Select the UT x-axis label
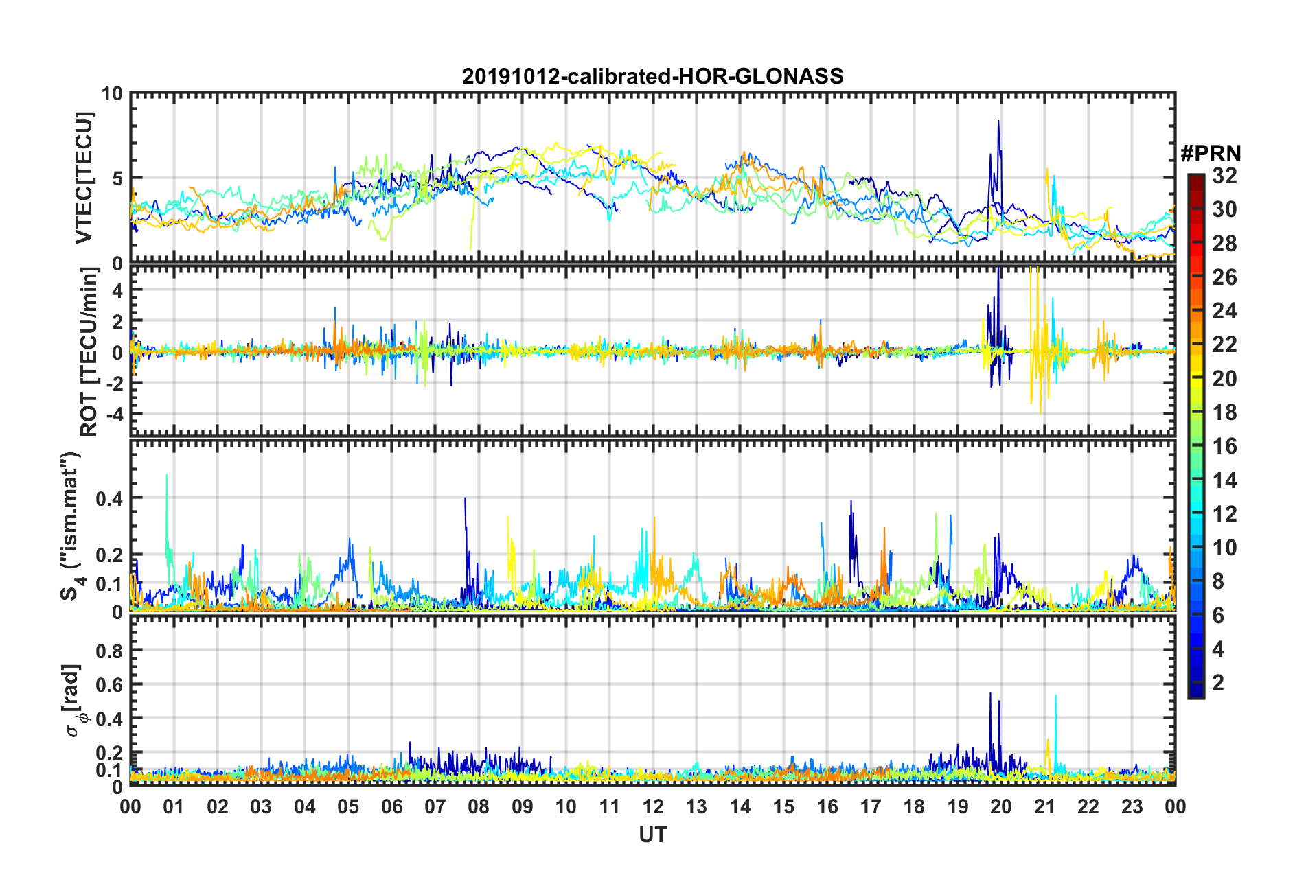 point(652,835)
